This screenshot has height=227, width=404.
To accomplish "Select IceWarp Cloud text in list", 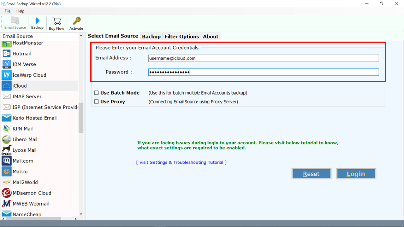I will 29,75.
